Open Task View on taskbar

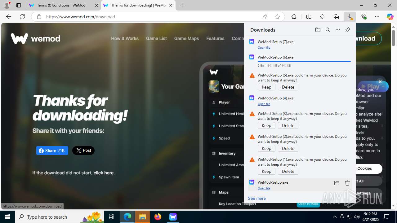click(112, 217)
